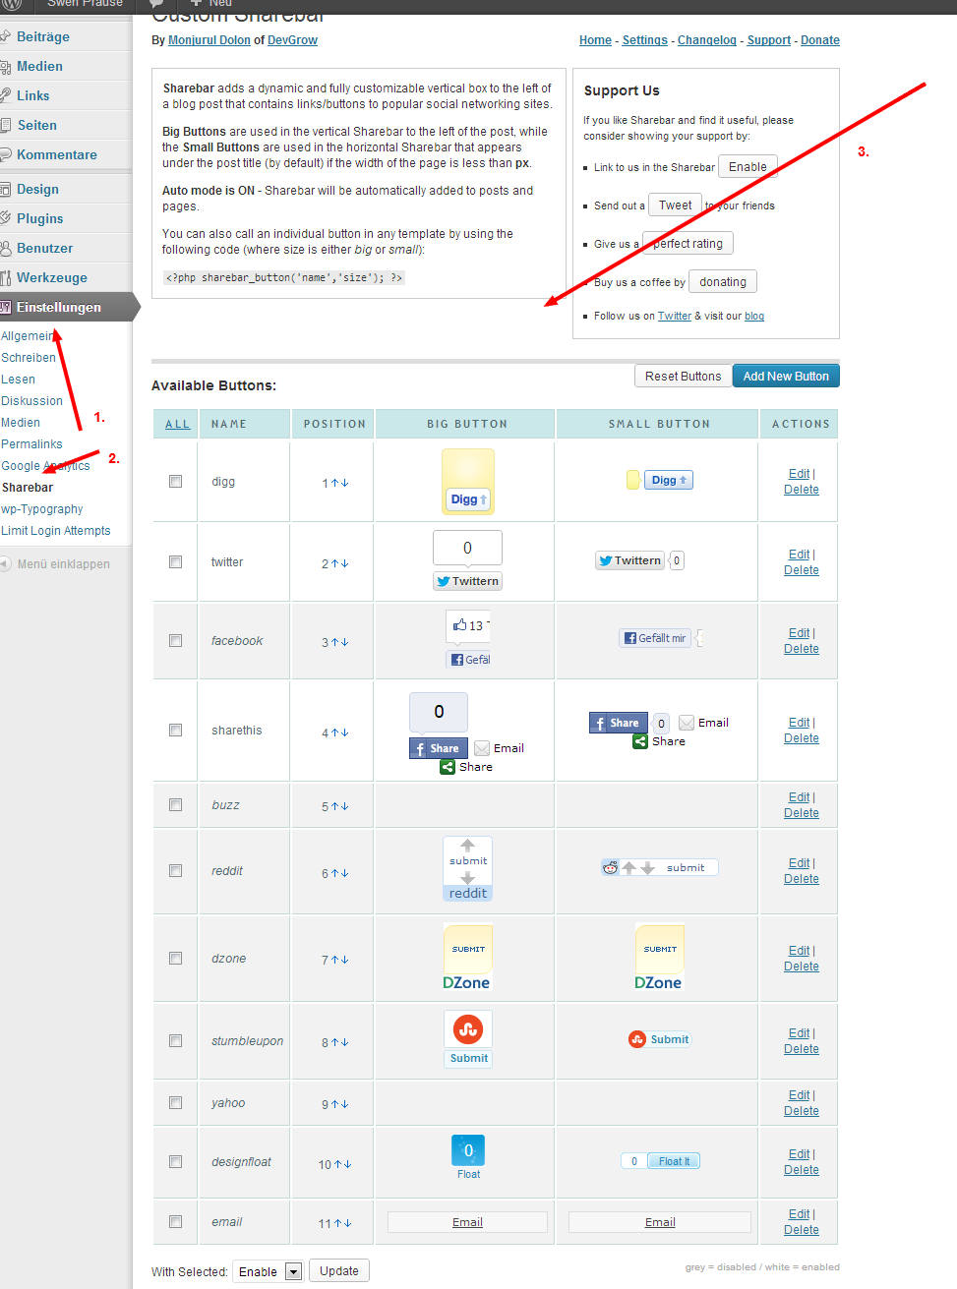957x1289 pixels.
Task: Check the twitter row checkbox
Action: 176,562
